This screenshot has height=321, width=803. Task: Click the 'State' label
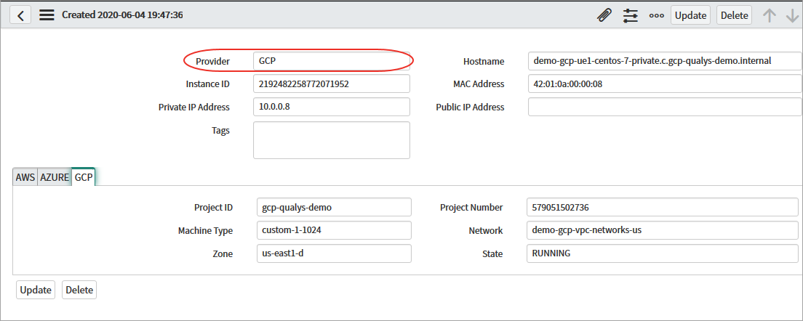[492, 254]
